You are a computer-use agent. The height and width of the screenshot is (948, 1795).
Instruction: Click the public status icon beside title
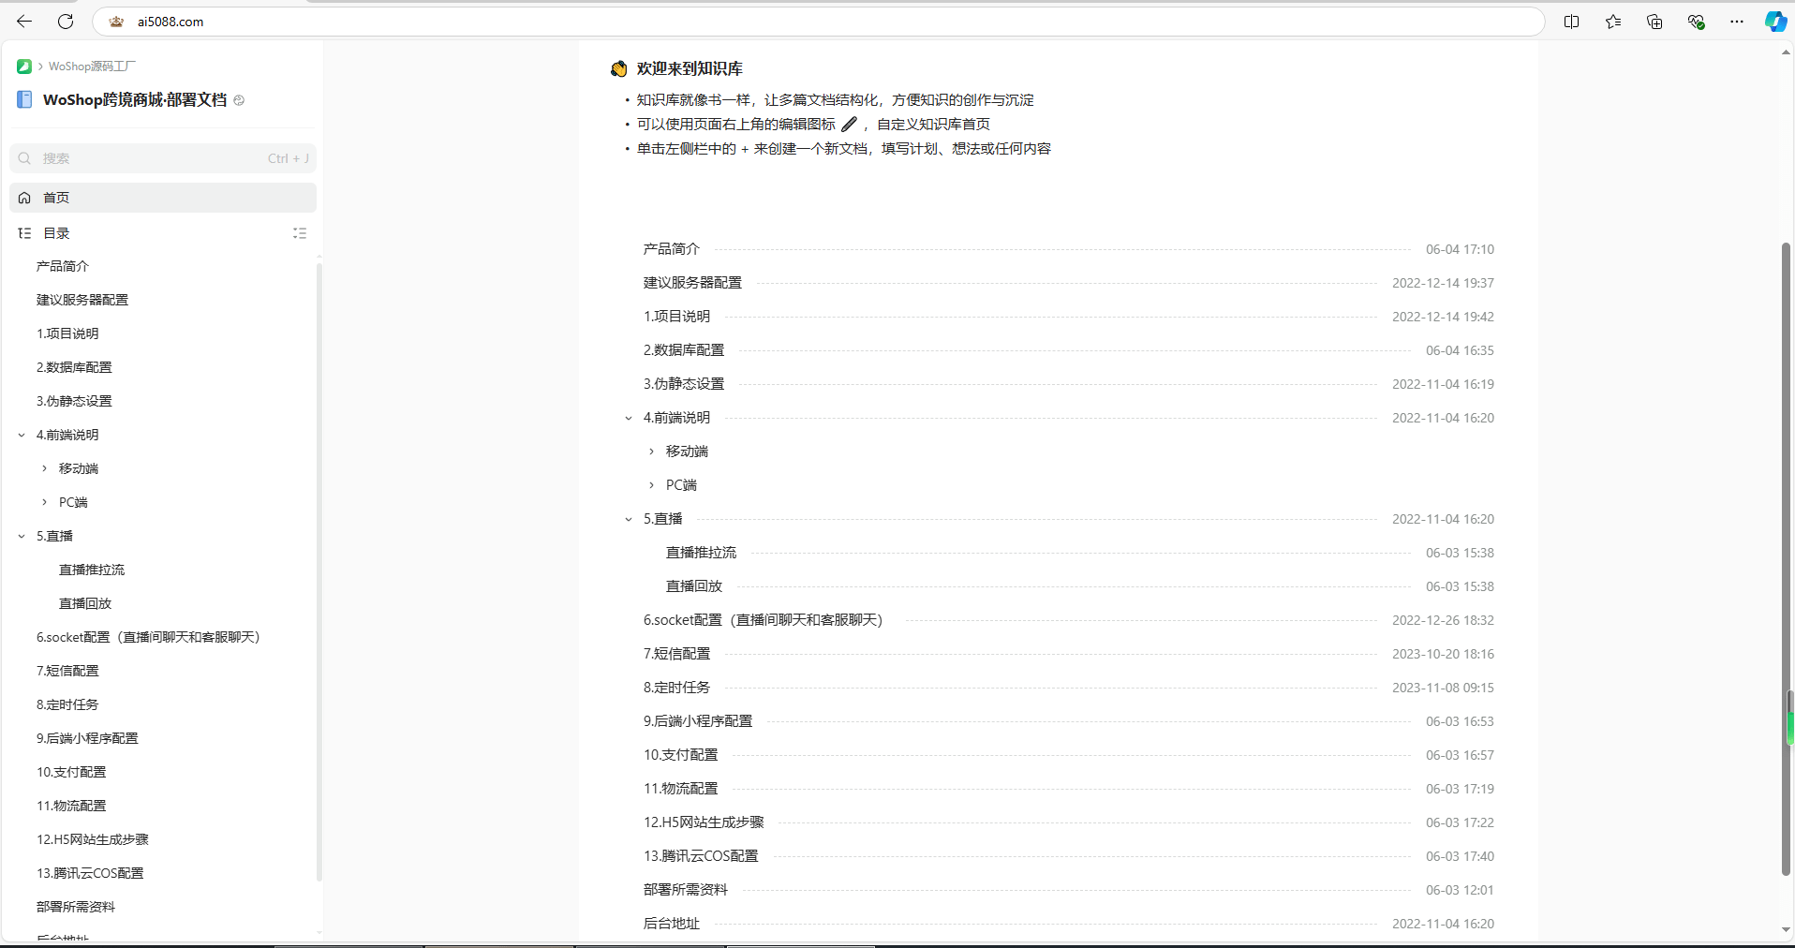(x=239, y=100)
